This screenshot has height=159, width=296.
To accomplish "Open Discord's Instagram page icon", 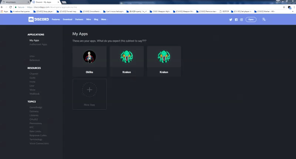I will click(242, 20).
